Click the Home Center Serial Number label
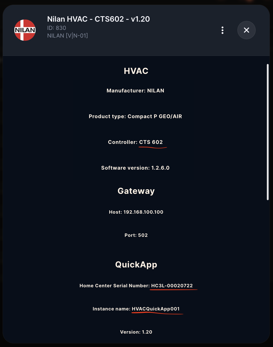The image size is (273, 347). click(115, 286)
